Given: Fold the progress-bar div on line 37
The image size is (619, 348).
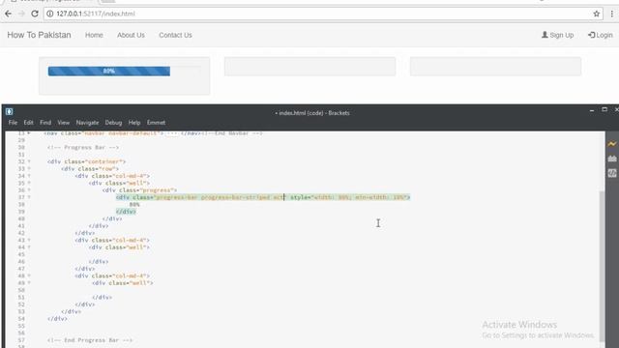Looking at the screenshot, I should coord(29,197).
